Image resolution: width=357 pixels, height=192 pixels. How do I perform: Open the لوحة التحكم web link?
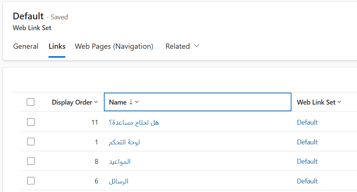pos(124,142)
